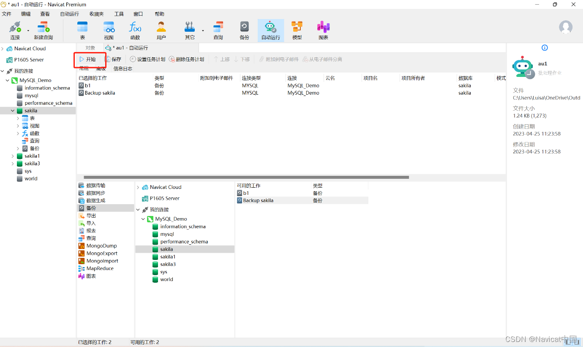Screen dimensions: 583x347
Task: Select 备份 in the job type list
Action: pyautogui.click(x=106, y=208)
